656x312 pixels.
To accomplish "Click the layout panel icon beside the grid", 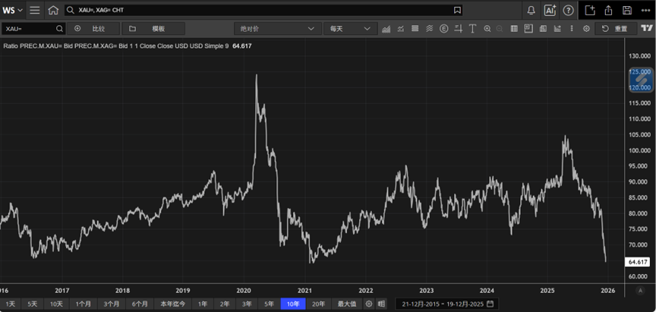I will (528, 28).
